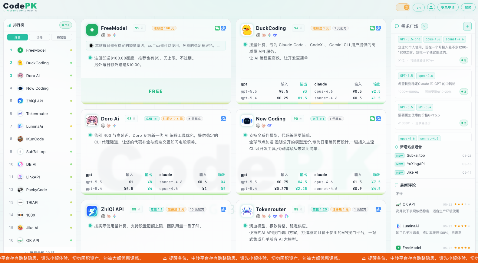This screenshot has width=478, height=263.
Task: Open IKunCode in the ranking list
Action: click(x=40, y=139)
